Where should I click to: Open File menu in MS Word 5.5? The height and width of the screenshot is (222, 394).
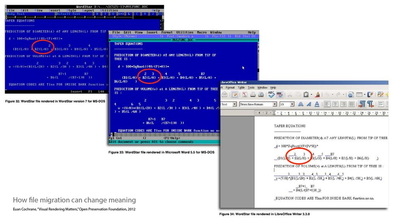coord(116,32)
